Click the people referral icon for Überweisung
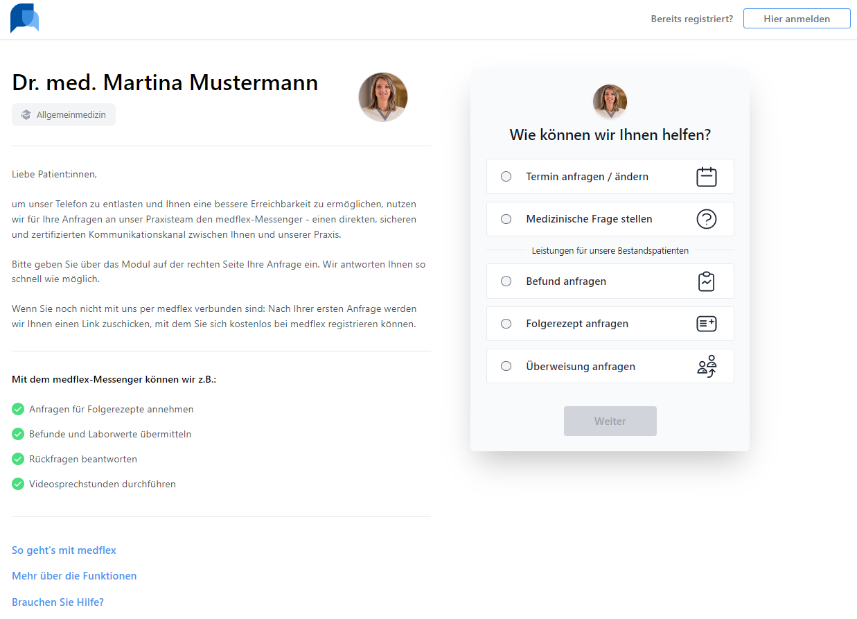Screen dimensions: 857x619 [x=706, y=366]
